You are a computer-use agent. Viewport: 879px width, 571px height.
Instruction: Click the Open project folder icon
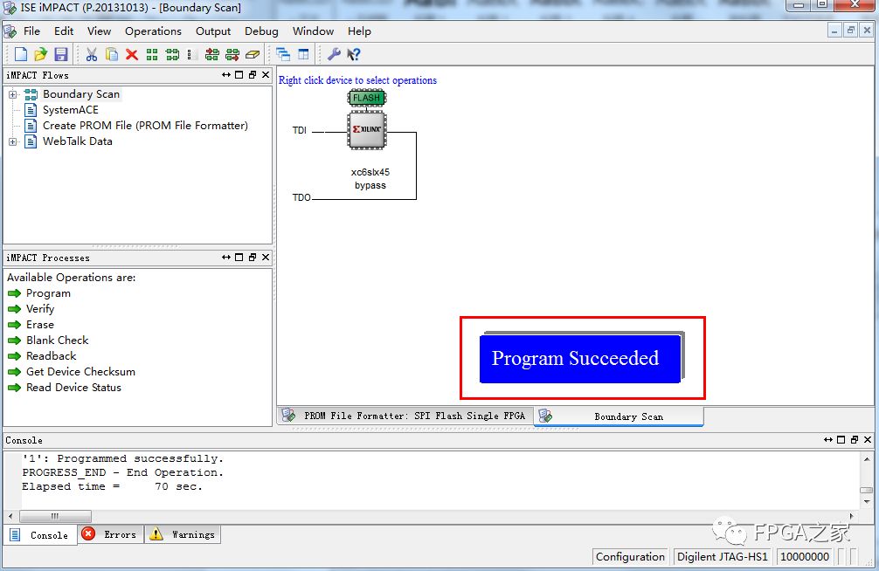click(40, 54)
